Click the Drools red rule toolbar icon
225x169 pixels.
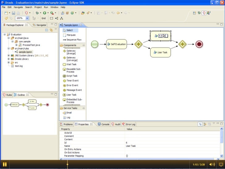pos(26,13)
